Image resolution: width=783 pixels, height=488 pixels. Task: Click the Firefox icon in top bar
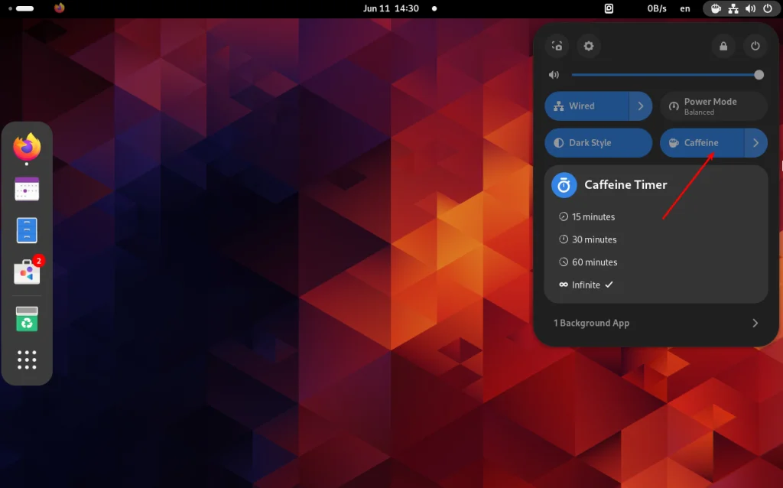60,8
